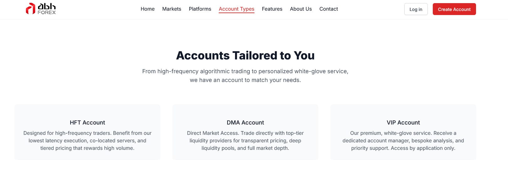Open the Features page link
Viewport: 508px width, 188px height.
tap(272, 9)
